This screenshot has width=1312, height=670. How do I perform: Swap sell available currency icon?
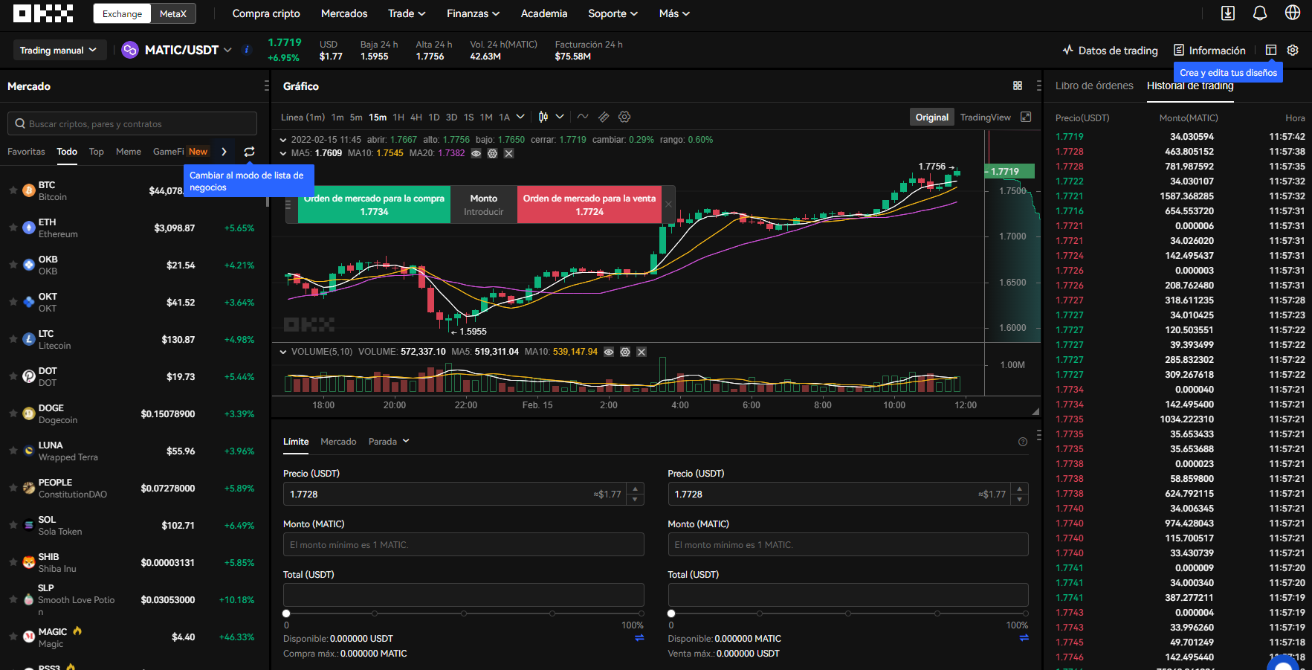click(1024, 638)
